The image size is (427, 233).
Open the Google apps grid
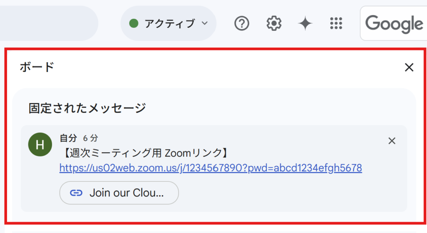point(336,23)
